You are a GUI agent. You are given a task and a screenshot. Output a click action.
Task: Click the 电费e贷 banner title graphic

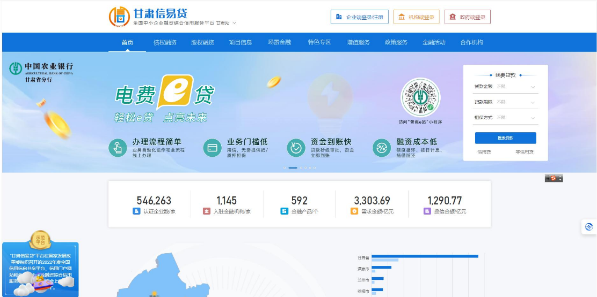[x=165, y=93]
